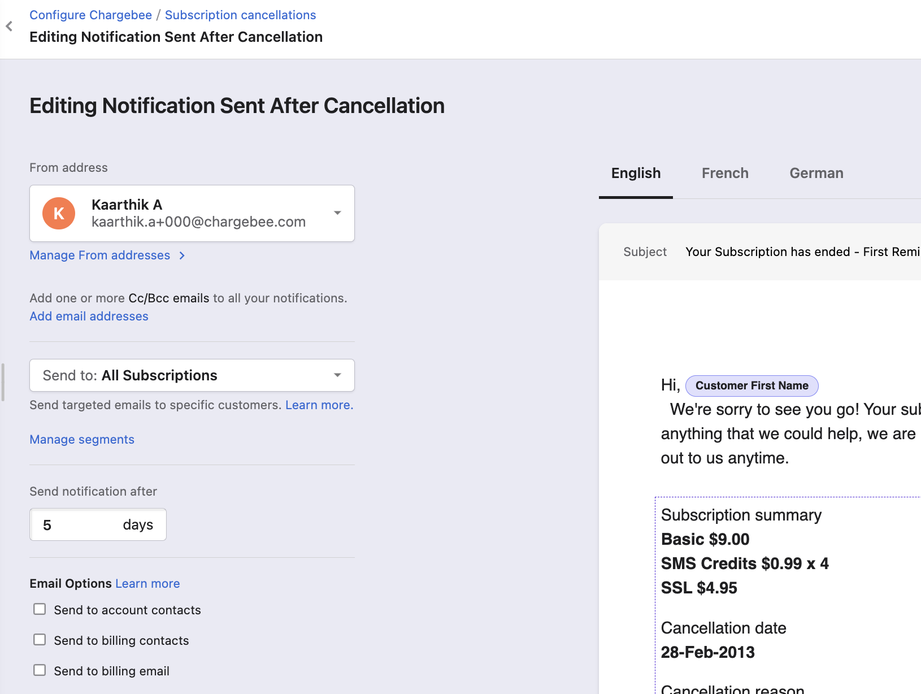Screen dimensions: 921x694
Task: Click the back arrow icon
Action: (9, 26)
